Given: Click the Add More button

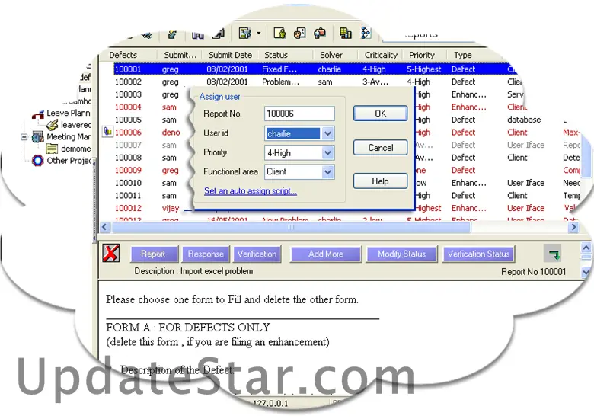Looking at the screenshot, I should (x=326, y=254).
